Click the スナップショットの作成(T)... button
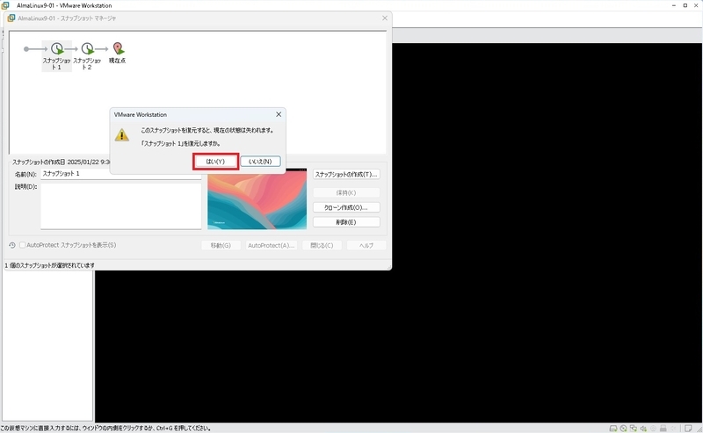 point(346,175)
